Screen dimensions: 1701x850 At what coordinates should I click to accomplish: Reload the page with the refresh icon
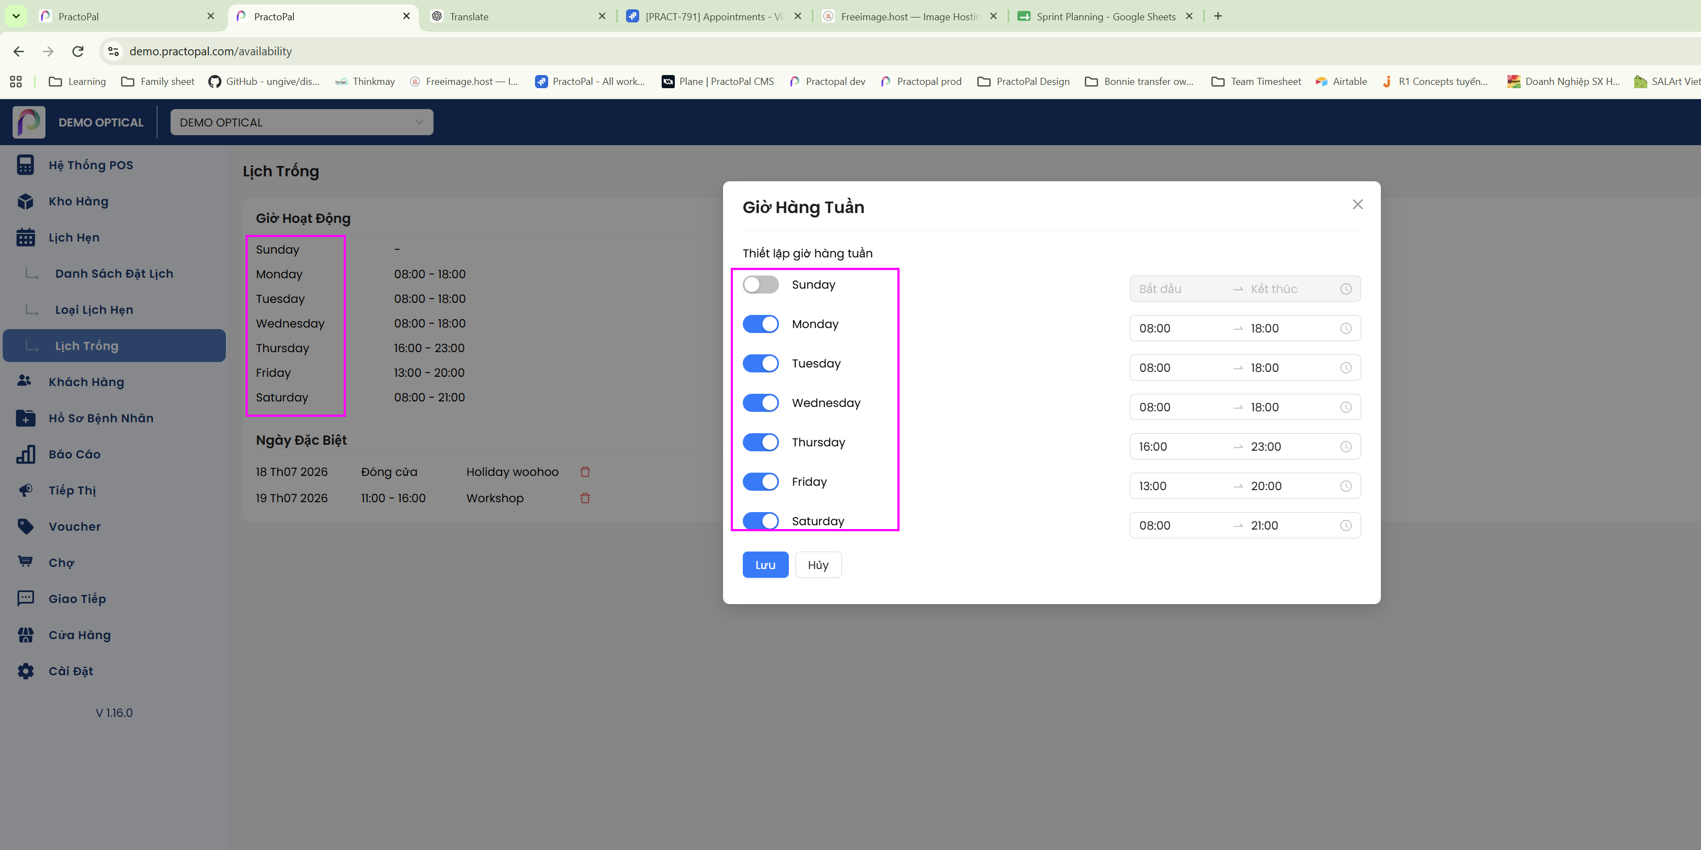(x=78, y=51)
